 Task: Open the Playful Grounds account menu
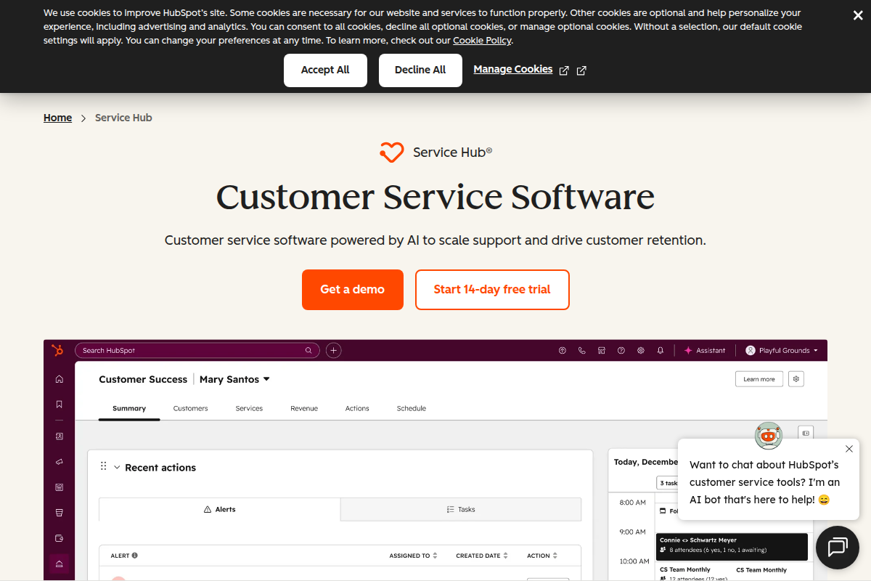782,350
